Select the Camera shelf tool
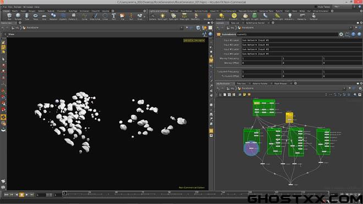This screenshot has width=363, height=204. (x=152, y=16)
